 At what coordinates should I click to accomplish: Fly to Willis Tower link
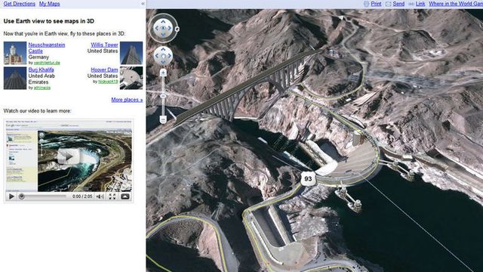pyautogui.click(x=104, y=45)
